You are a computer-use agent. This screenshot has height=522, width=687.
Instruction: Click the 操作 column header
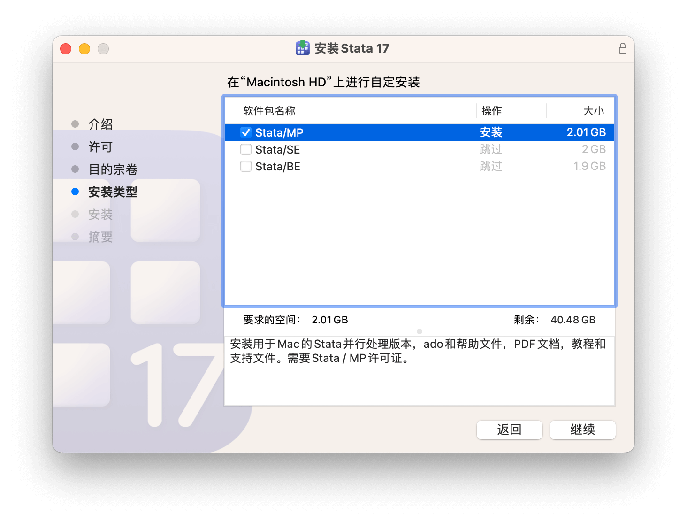click(491, 111)
